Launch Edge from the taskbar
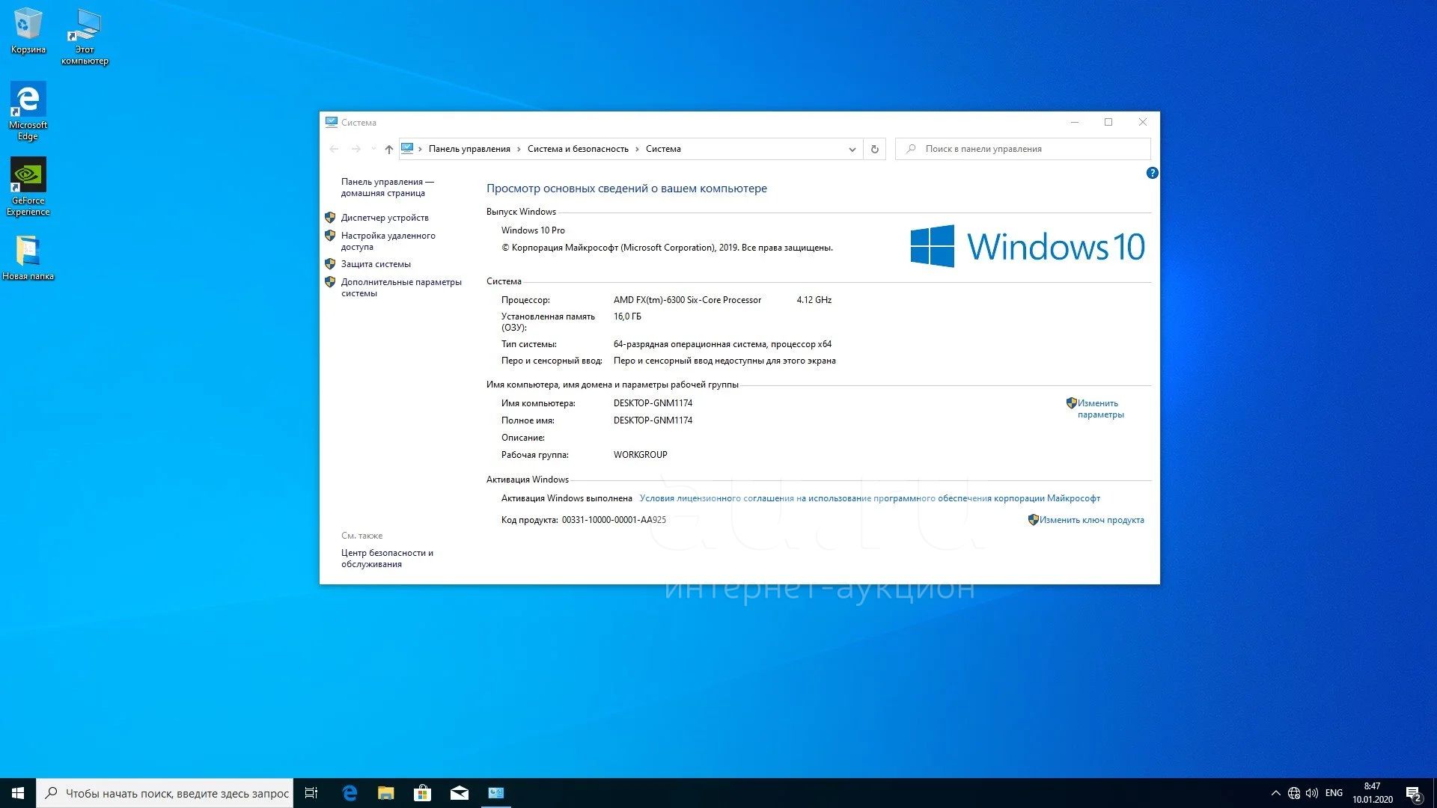 pos(350,793)
